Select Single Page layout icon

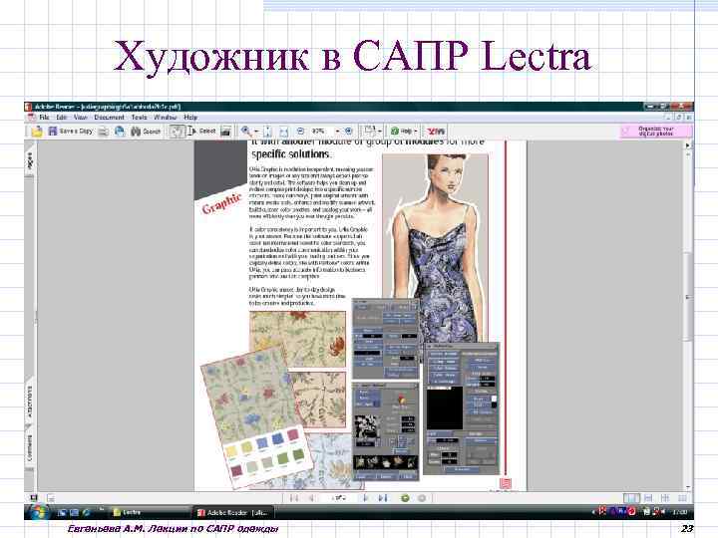point(631,498)
